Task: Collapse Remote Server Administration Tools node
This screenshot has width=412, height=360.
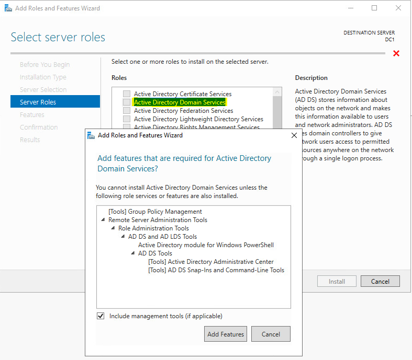Action: [103, 220]
